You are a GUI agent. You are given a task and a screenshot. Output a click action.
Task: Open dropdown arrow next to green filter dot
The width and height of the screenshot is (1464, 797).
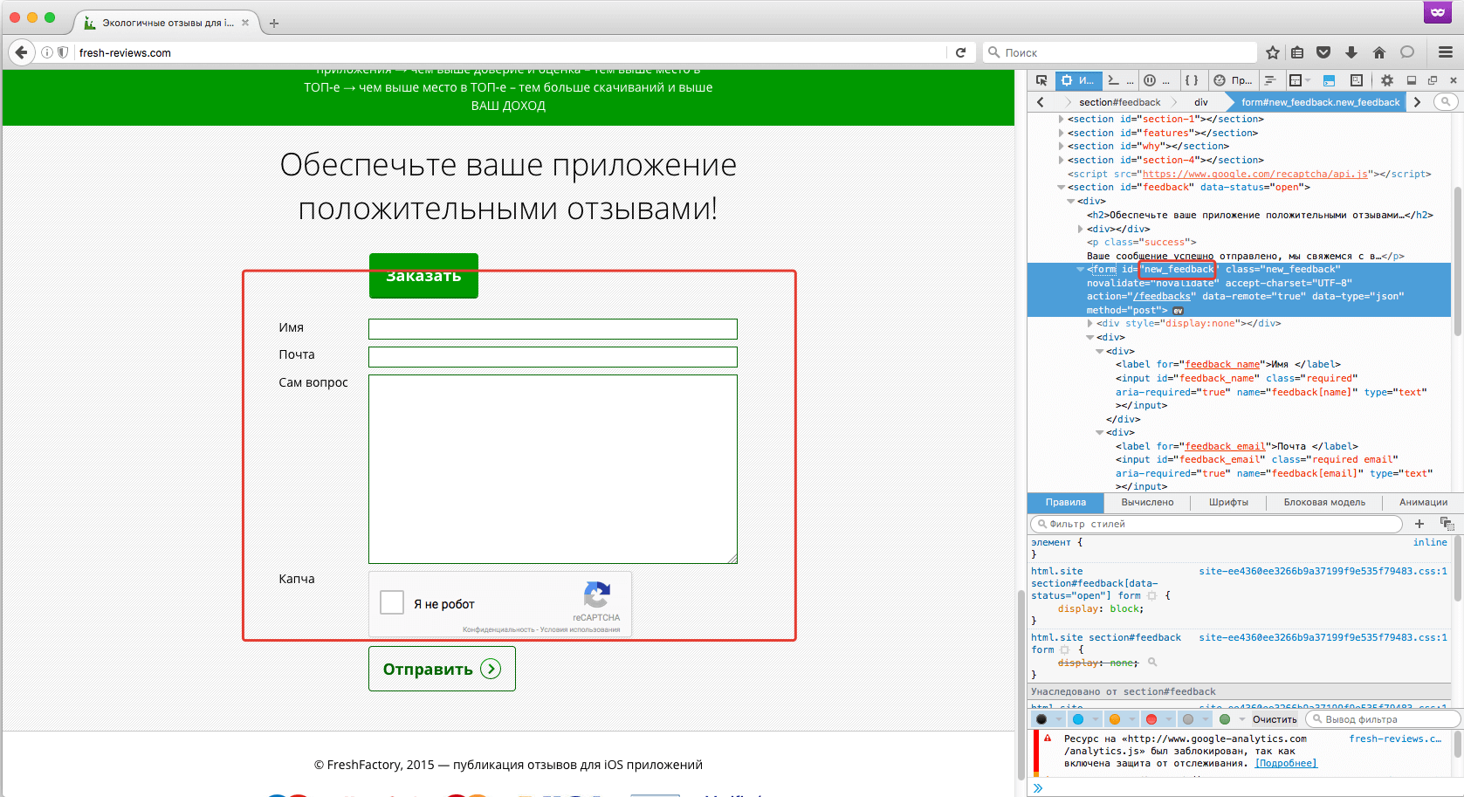click(1242, 719)
